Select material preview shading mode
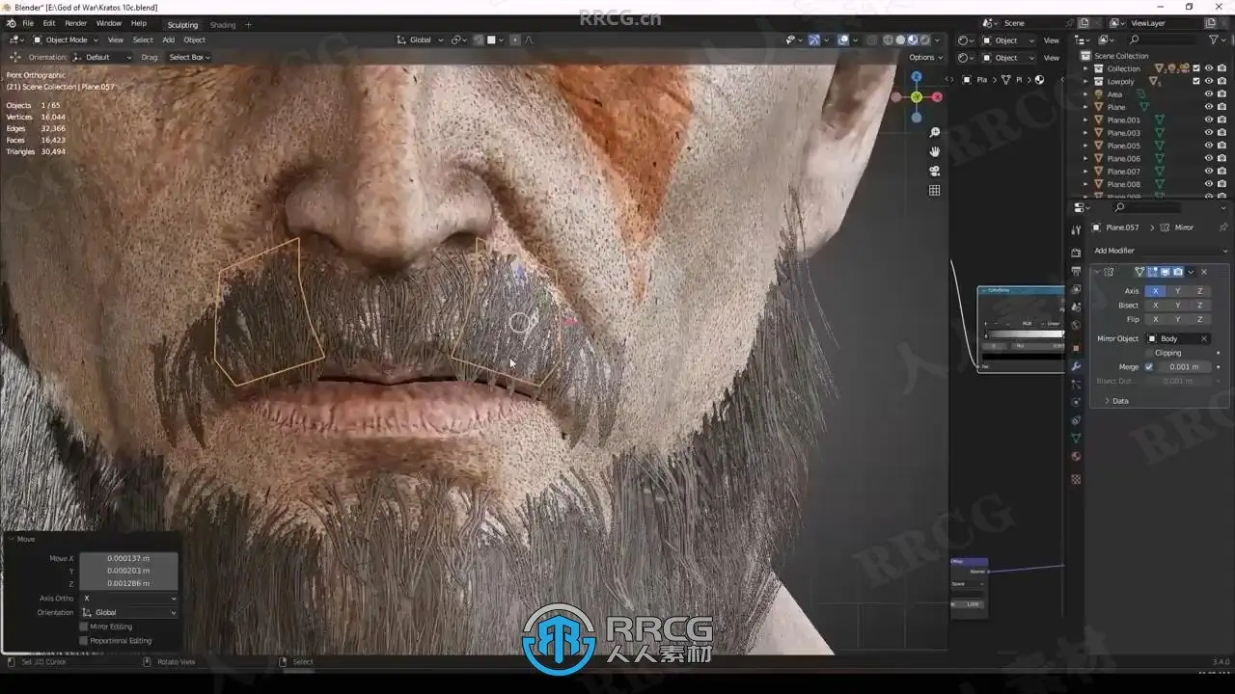This screenshot has height=694, width=1235. tap(913, 40)
